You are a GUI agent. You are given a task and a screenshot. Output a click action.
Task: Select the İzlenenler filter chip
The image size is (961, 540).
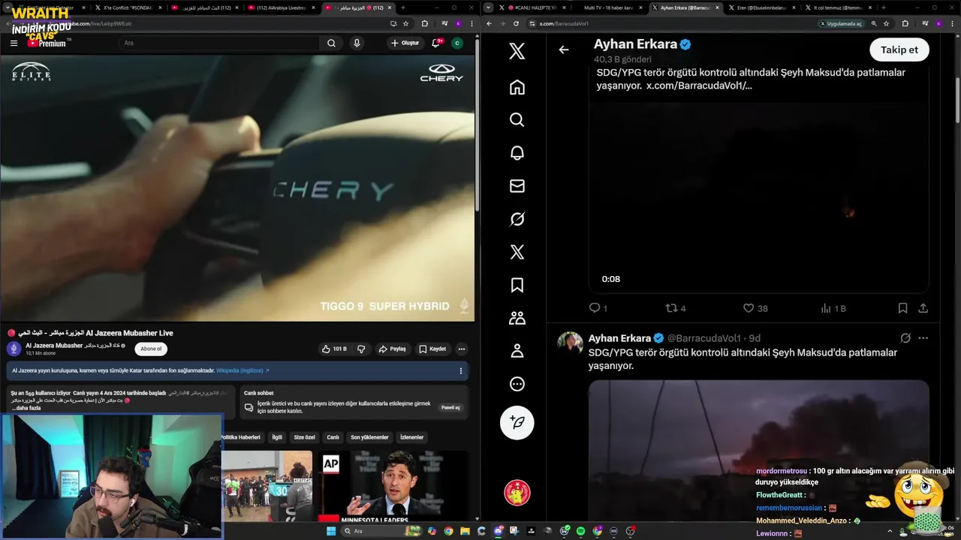click(x=411, y=437)
